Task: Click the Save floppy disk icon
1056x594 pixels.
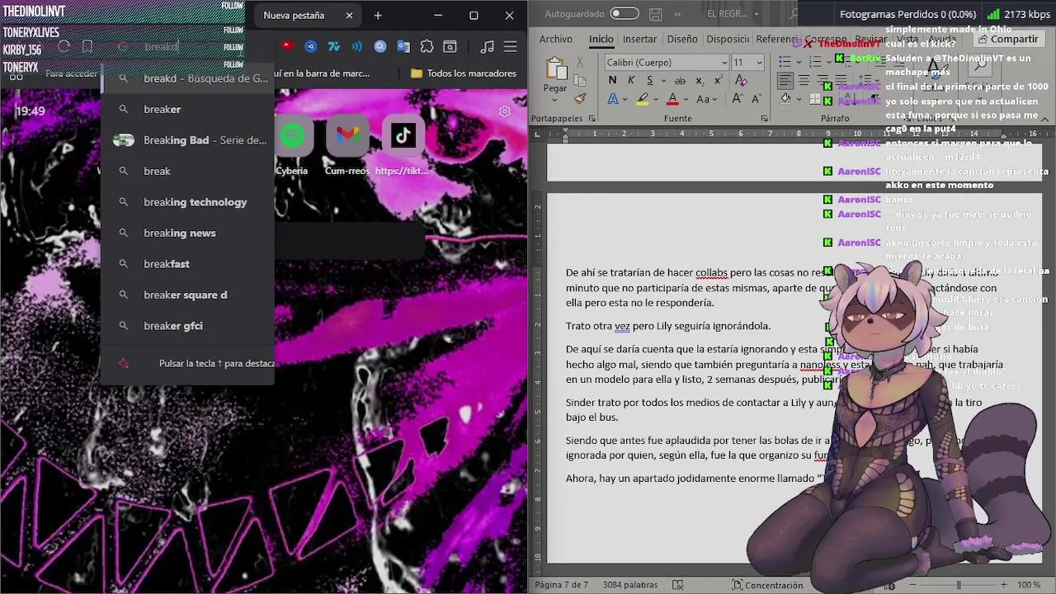Action: tap(656, 14)
